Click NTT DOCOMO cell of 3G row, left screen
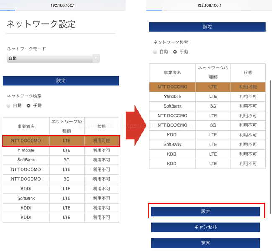 (x=26, y=179)
